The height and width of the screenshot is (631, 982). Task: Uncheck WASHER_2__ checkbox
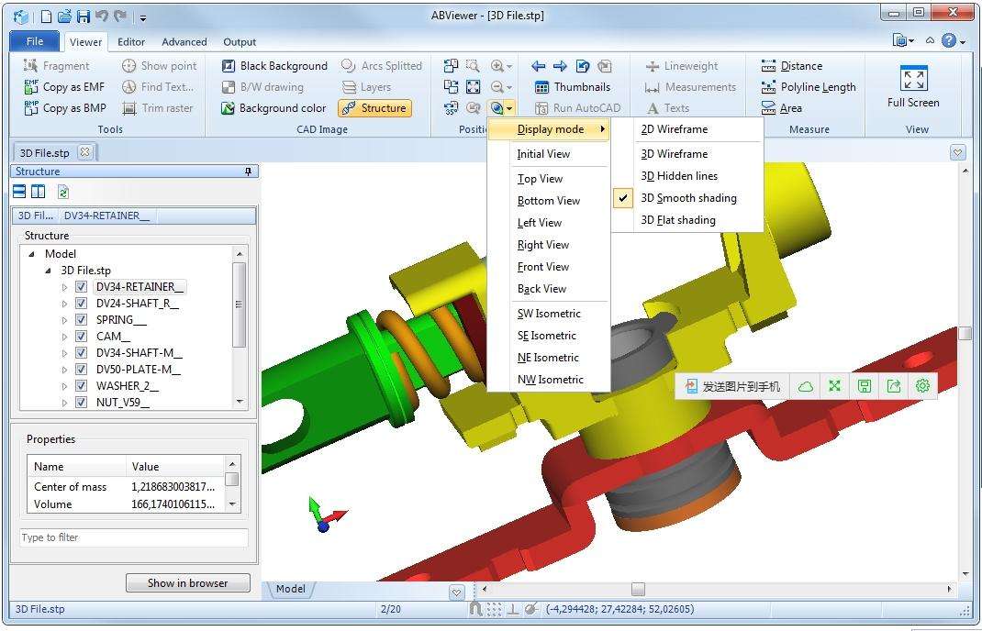click(81, 385)
